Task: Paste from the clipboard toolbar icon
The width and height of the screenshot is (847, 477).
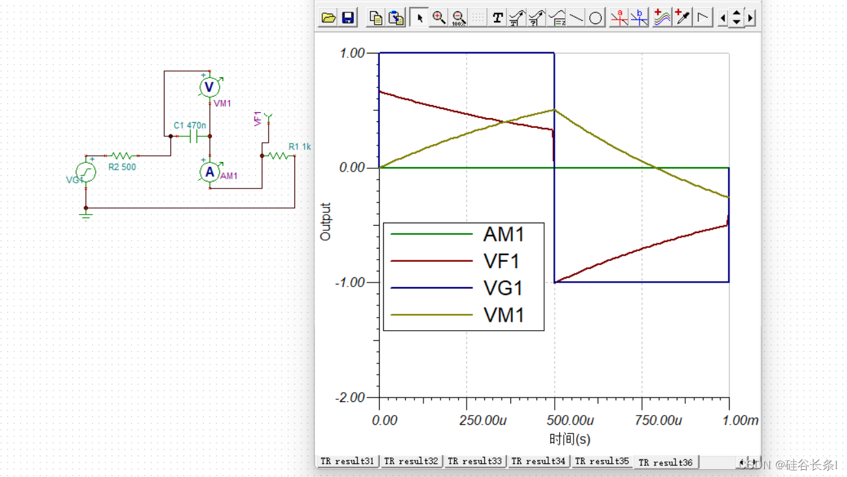Action: [396, 18]
